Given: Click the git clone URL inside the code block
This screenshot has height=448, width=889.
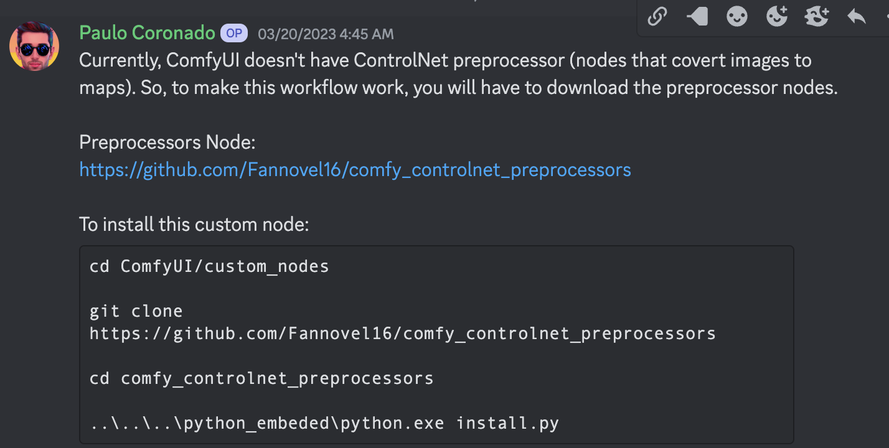Looking at the screenshot, I should pyautogui.click(x=403, y=333).
